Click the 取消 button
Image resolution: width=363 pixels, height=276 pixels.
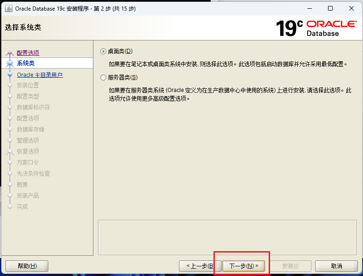click(336, 266)
